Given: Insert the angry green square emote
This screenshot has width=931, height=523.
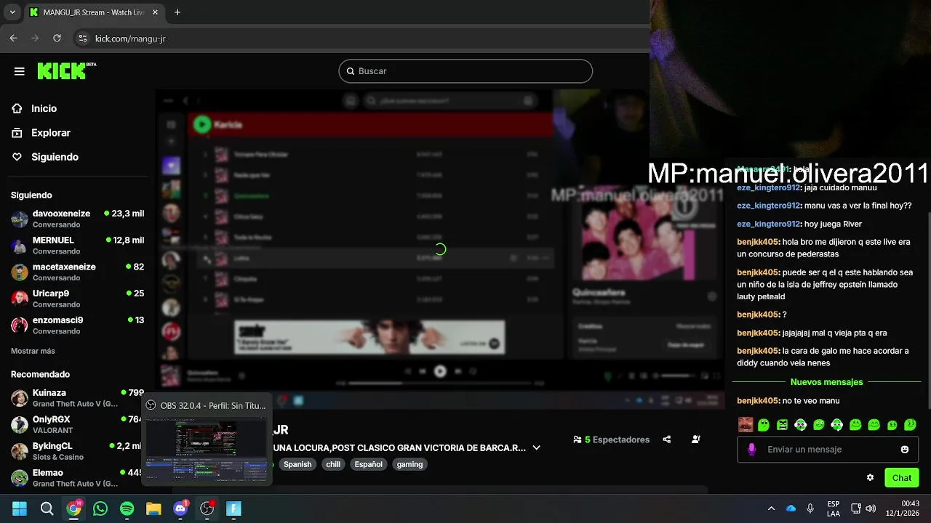Looking at the screenshot, I should (x=782, y=425).
